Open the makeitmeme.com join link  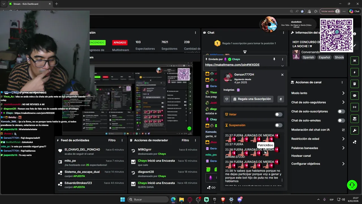coord(232,65)
